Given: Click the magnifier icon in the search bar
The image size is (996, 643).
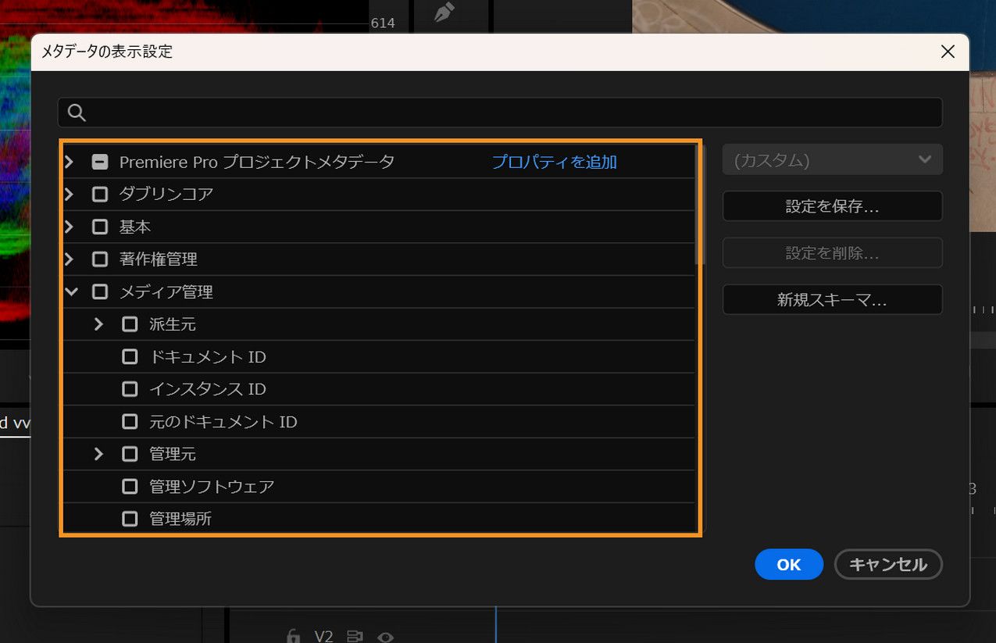Looking at the screenshot, I should pos(76,113).
